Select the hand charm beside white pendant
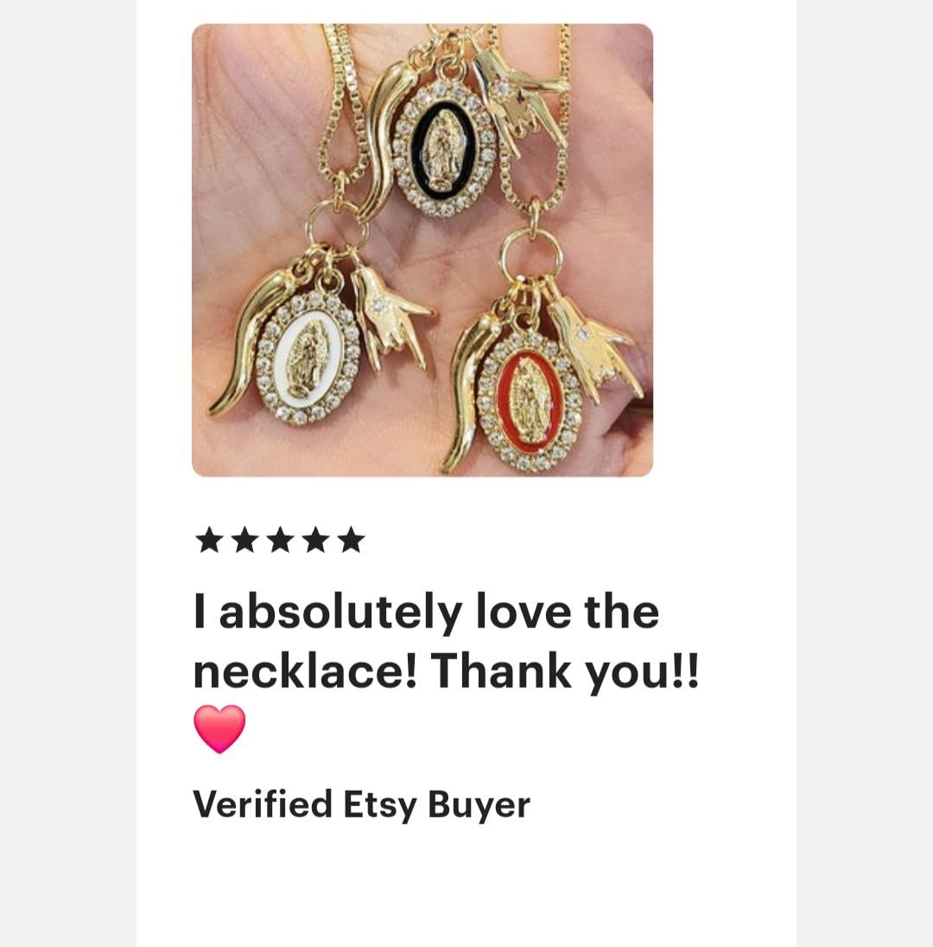 click(x=390, y=317)
